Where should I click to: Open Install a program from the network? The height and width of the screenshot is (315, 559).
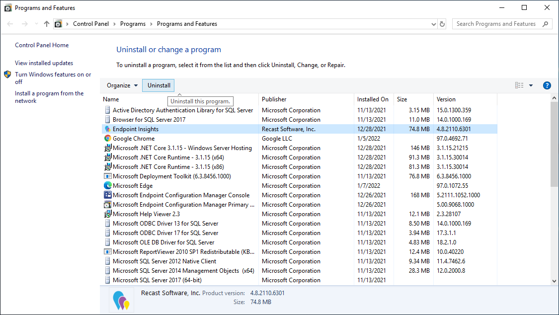click(x=49, y=97)
